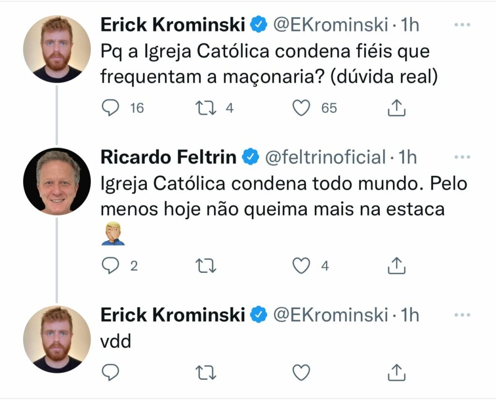Like Ricardo Feltrin's tweet
Image resolution: width=496 pixels, height=401 pixels.
click(302, 265)
